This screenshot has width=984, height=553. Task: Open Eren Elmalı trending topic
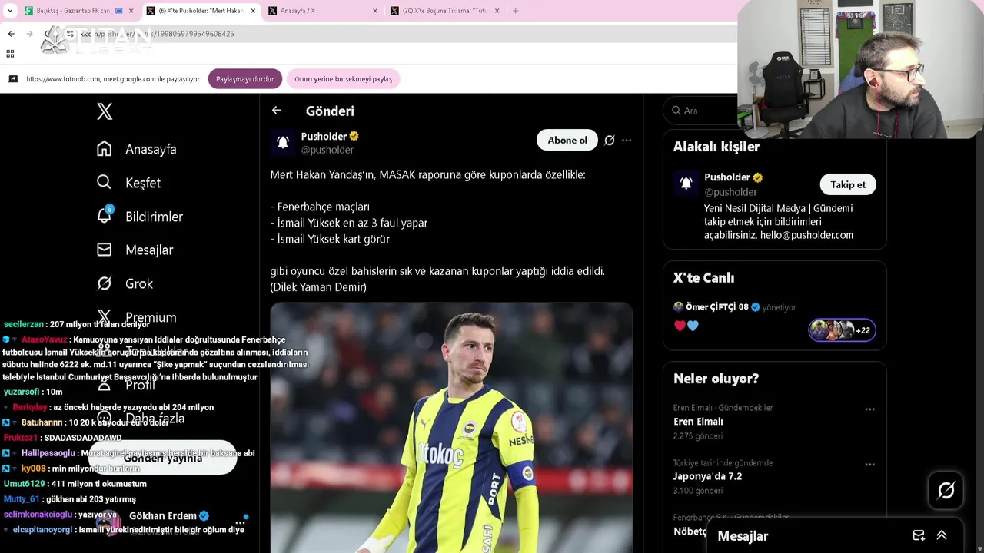[x=698, y=422]
